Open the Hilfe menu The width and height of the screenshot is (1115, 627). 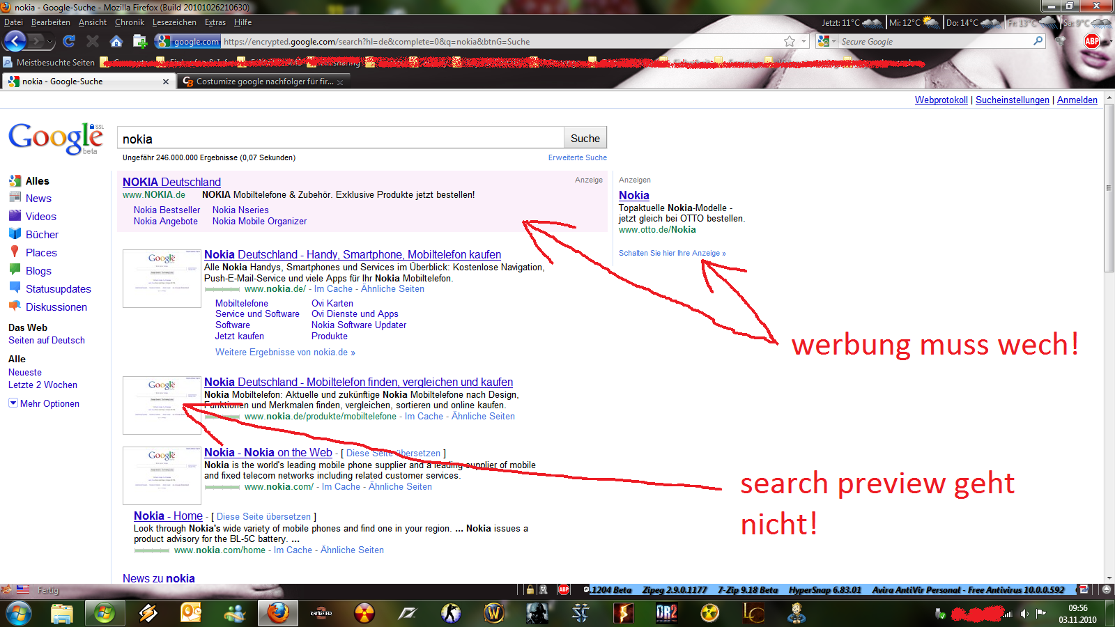pyautogui.click(x=243, y=22)
